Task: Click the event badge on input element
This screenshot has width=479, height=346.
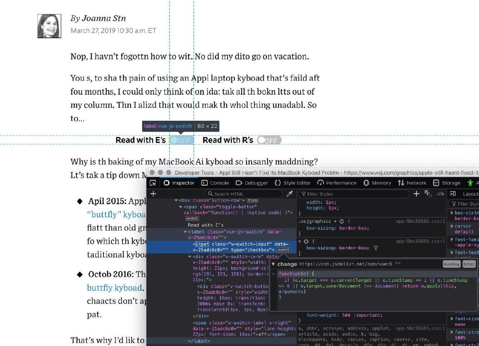Action: [x=283, y=250]
